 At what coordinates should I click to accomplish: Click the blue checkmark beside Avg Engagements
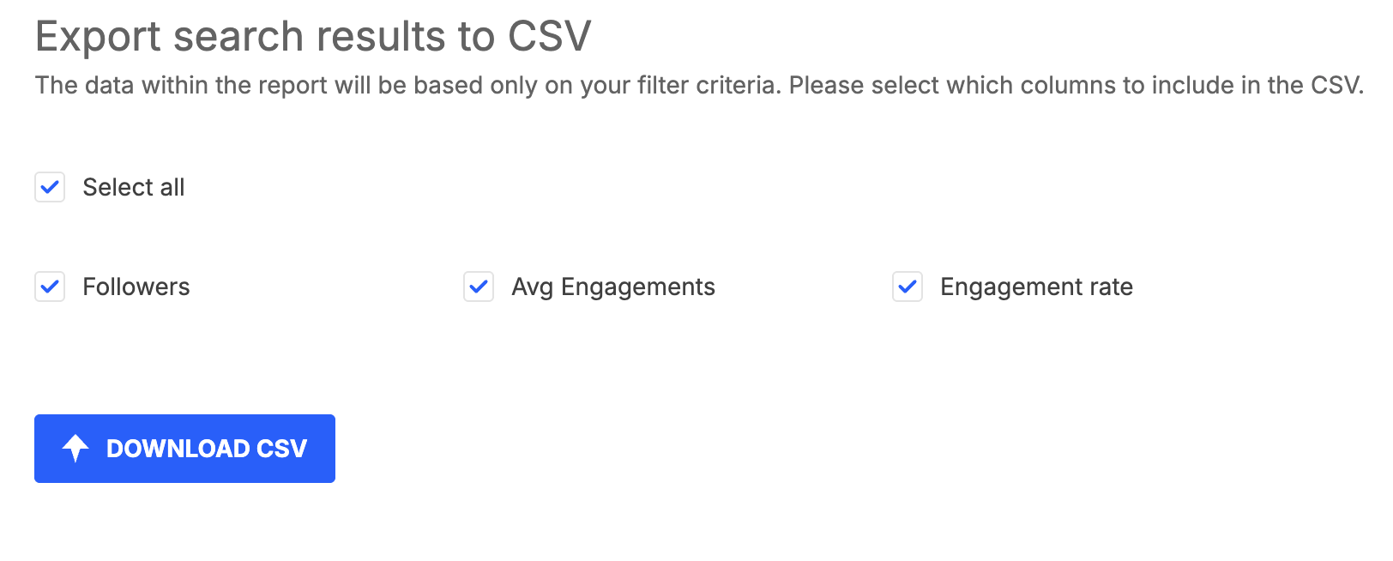click(479, 287)
